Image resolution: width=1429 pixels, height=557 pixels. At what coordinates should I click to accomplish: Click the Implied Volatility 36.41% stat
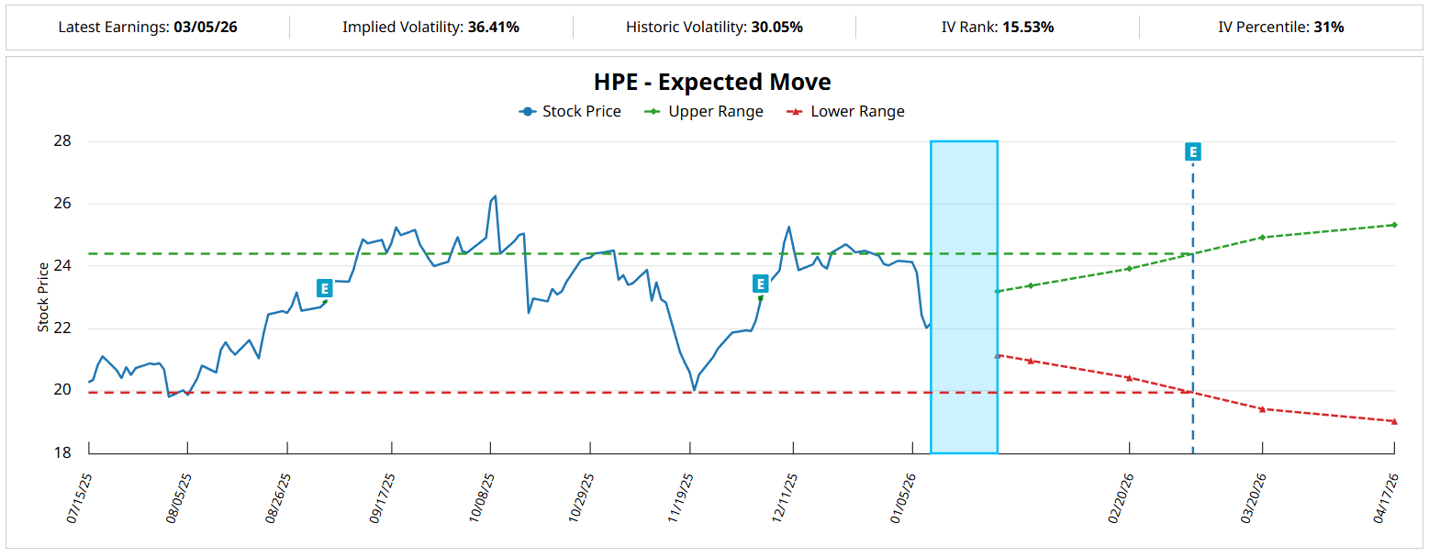[430, 28]
